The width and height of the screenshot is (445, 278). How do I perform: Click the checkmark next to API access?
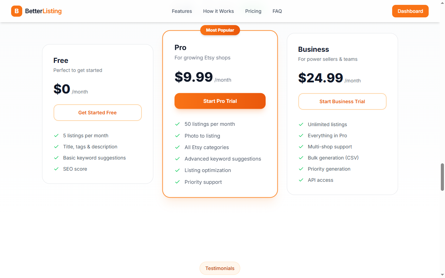[301, 180]
